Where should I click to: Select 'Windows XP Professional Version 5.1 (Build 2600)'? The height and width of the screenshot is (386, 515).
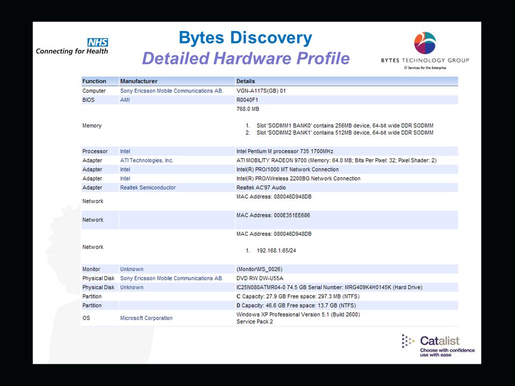298,315
